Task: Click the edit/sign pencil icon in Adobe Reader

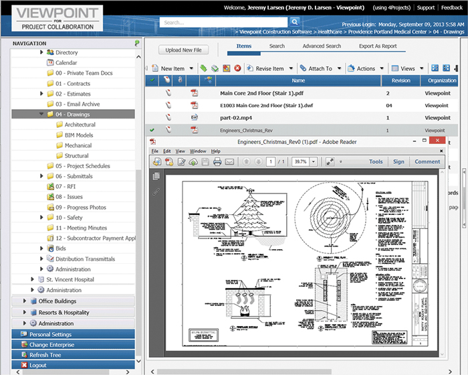Action: (x=181, y=162)
